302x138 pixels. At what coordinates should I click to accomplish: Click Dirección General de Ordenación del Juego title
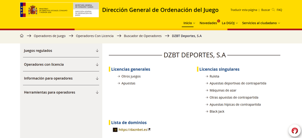(160, 10)
